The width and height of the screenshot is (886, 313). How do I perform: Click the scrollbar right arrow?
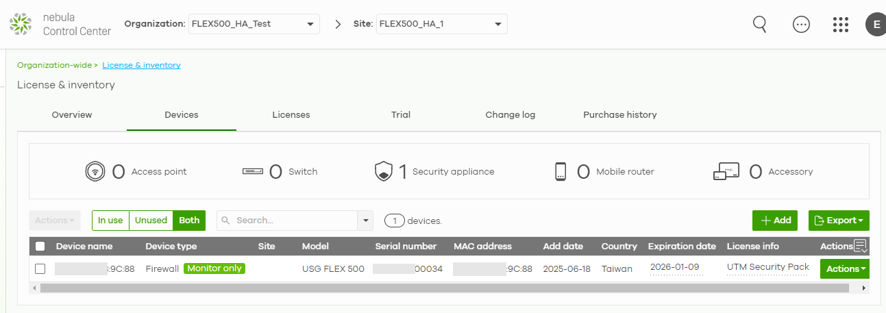click(863, 288)
